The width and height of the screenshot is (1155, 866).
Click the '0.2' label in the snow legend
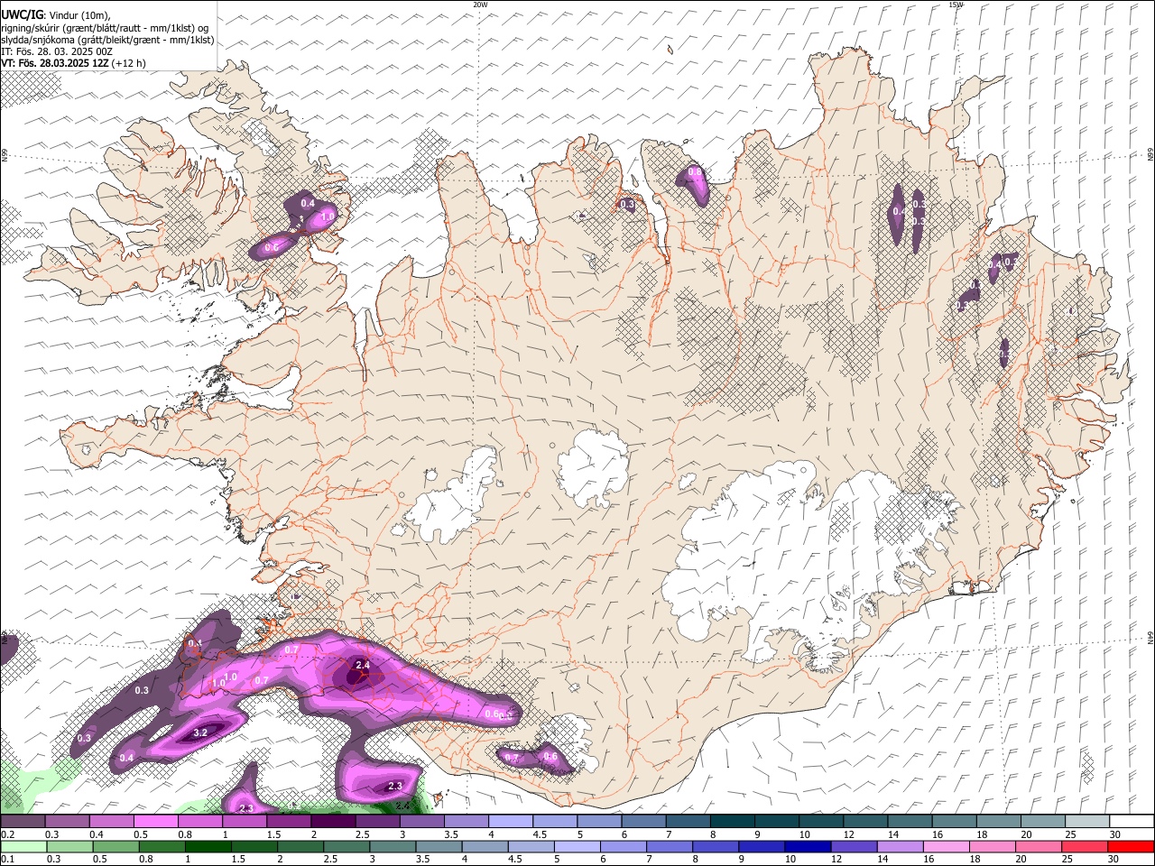8,834
